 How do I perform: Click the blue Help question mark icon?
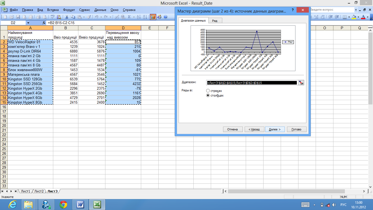coord(165,17)
